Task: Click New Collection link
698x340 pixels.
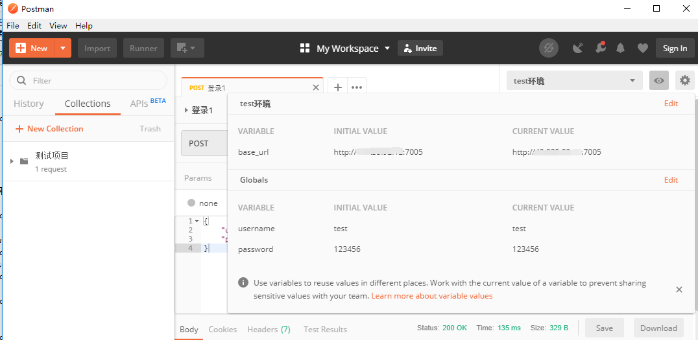Action: pyautogui.click(x=49, y=128)
